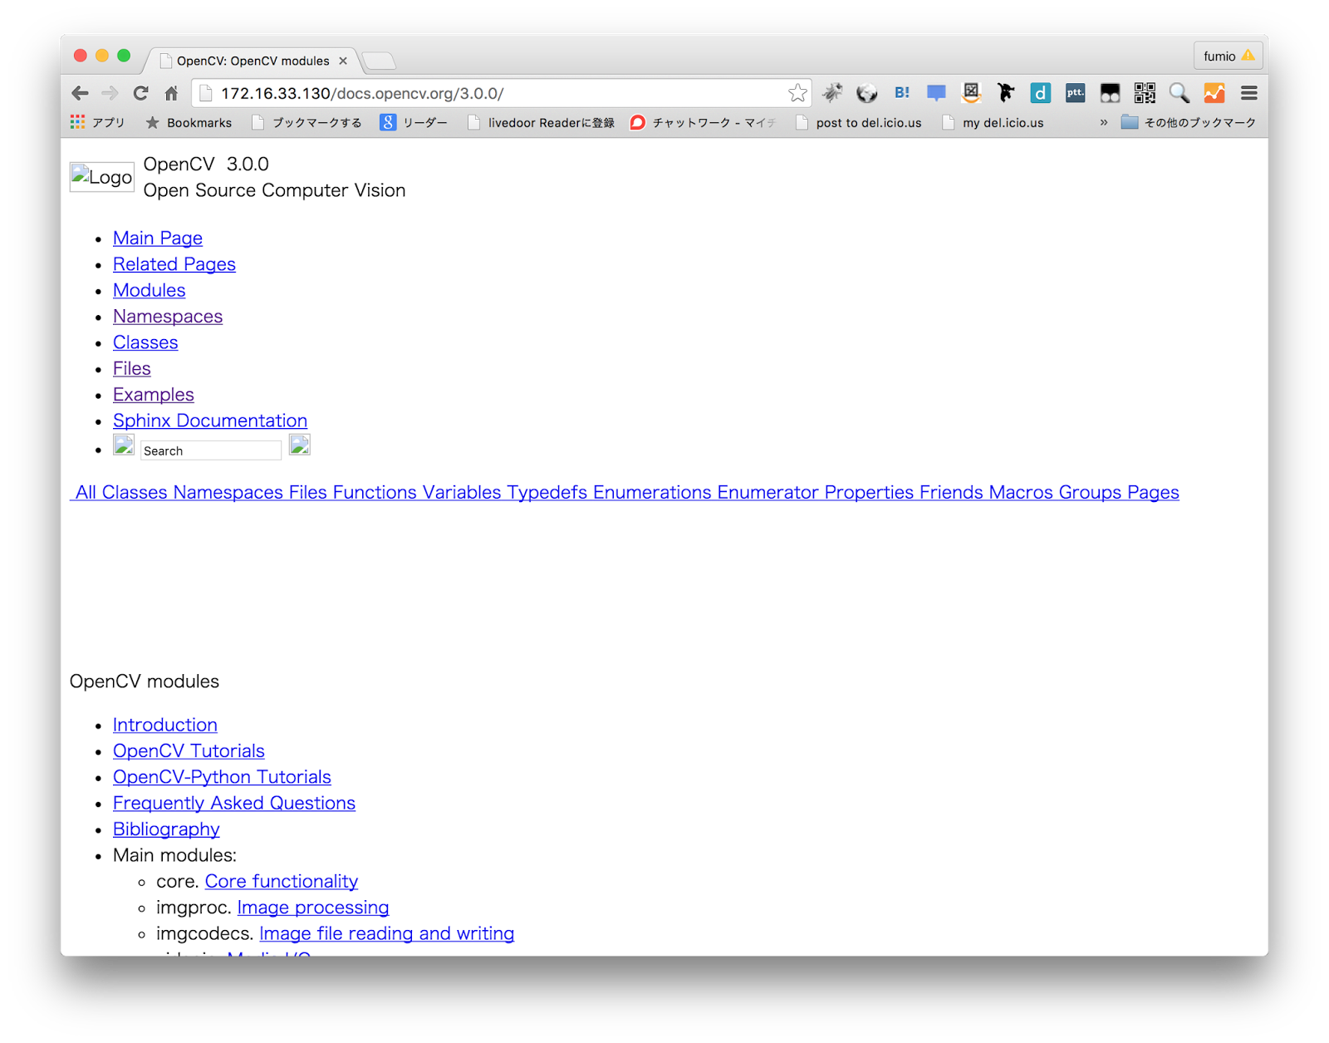Screen dimensions: 1329x1043
Task: Open the Introduction link
Action: pos(165,725)
